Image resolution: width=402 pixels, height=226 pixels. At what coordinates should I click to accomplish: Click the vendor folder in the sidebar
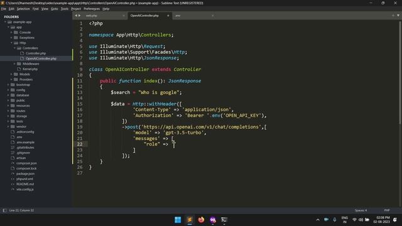21,127
